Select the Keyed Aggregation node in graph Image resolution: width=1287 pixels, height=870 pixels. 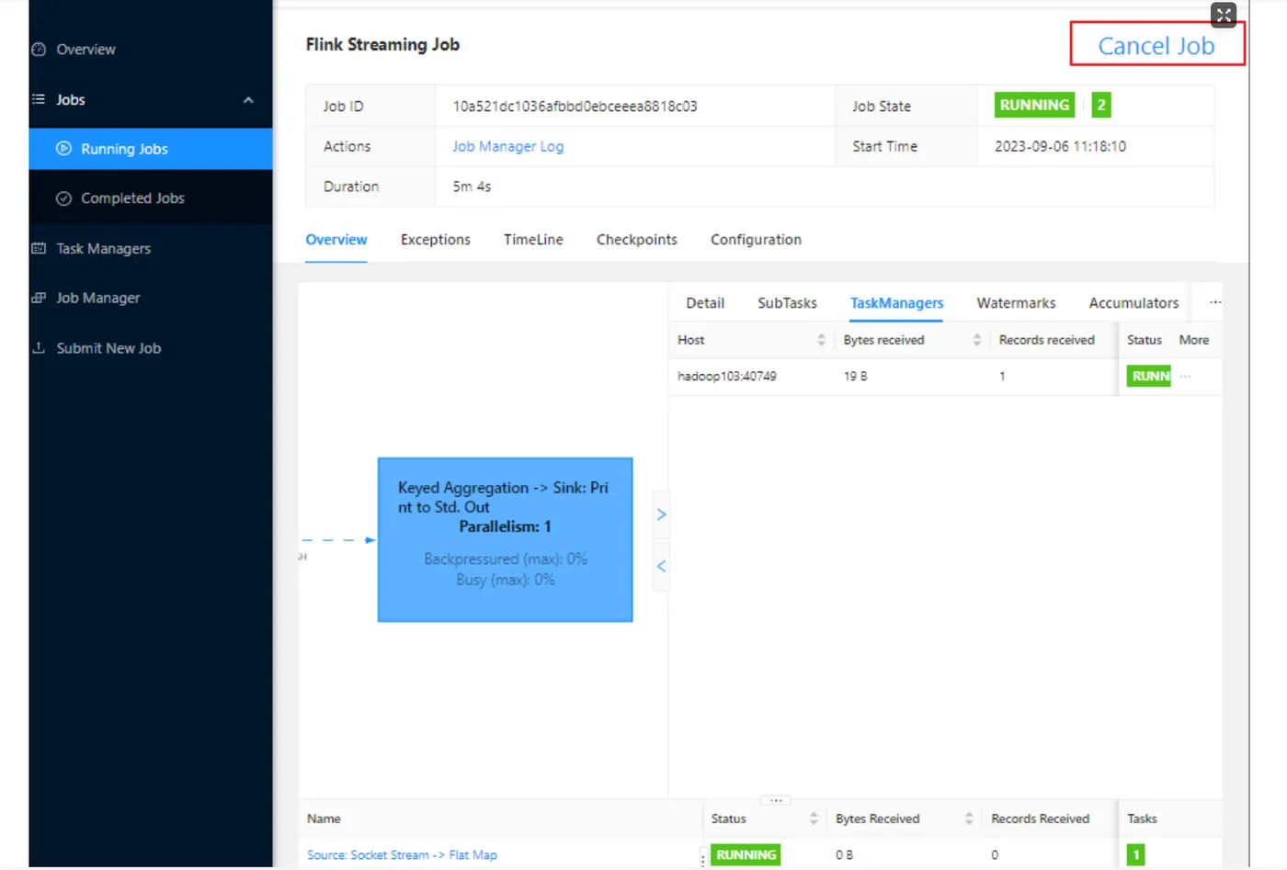click(x=505, y=540)
